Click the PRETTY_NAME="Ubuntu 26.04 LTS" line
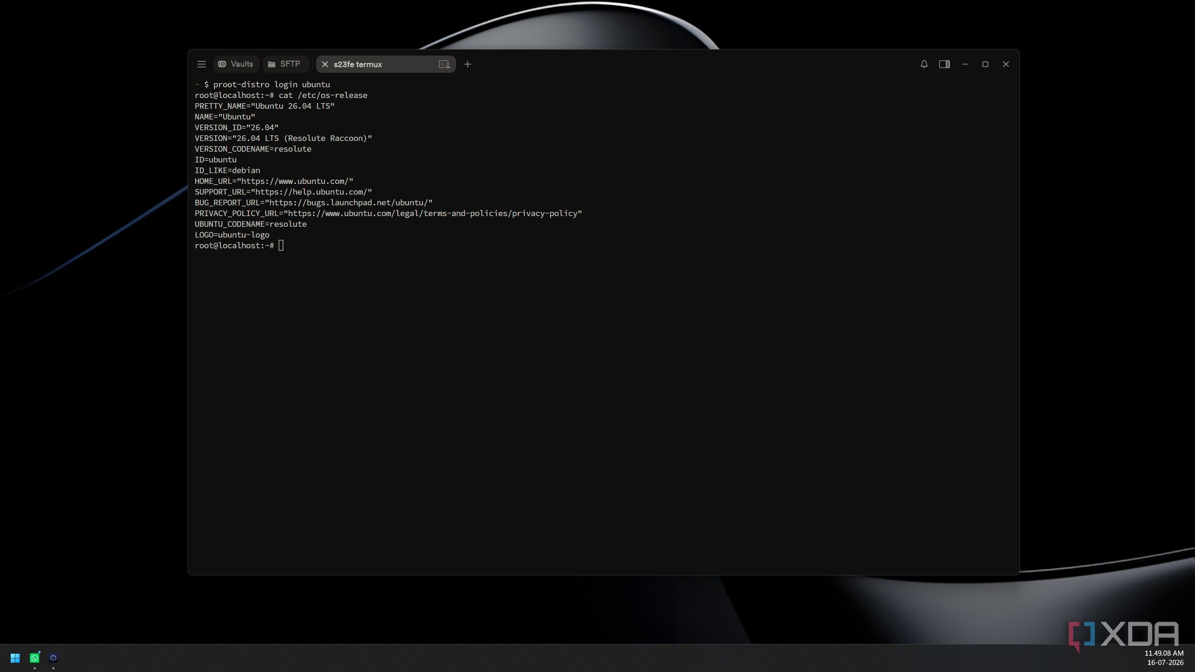The image size is (1195, 672). pyautogui.click(x=265, y=106)
